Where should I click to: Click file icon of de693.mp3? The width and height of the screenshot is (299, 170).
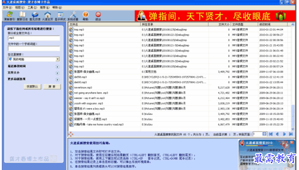tap(71, 82)
